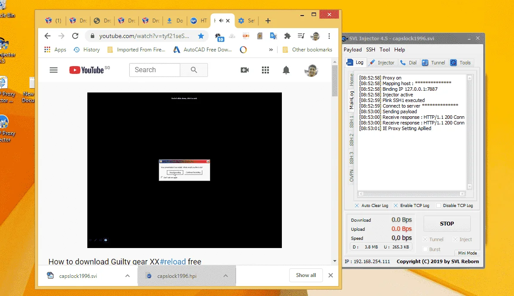Open Help menu in SVL Injector
Image resolution: width=514 pixels, height=296 pixels.
(399, 50)
